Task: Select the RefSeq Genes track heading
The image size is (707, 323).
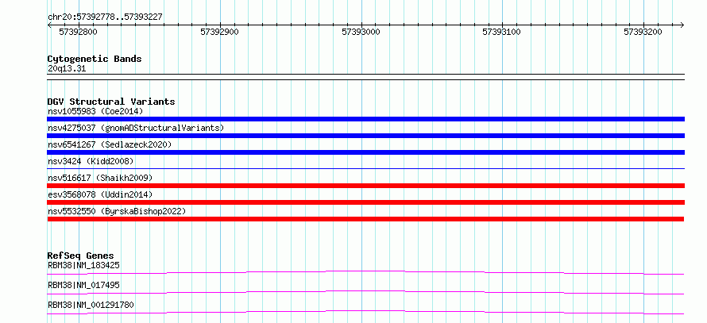Action: [81, 256]
